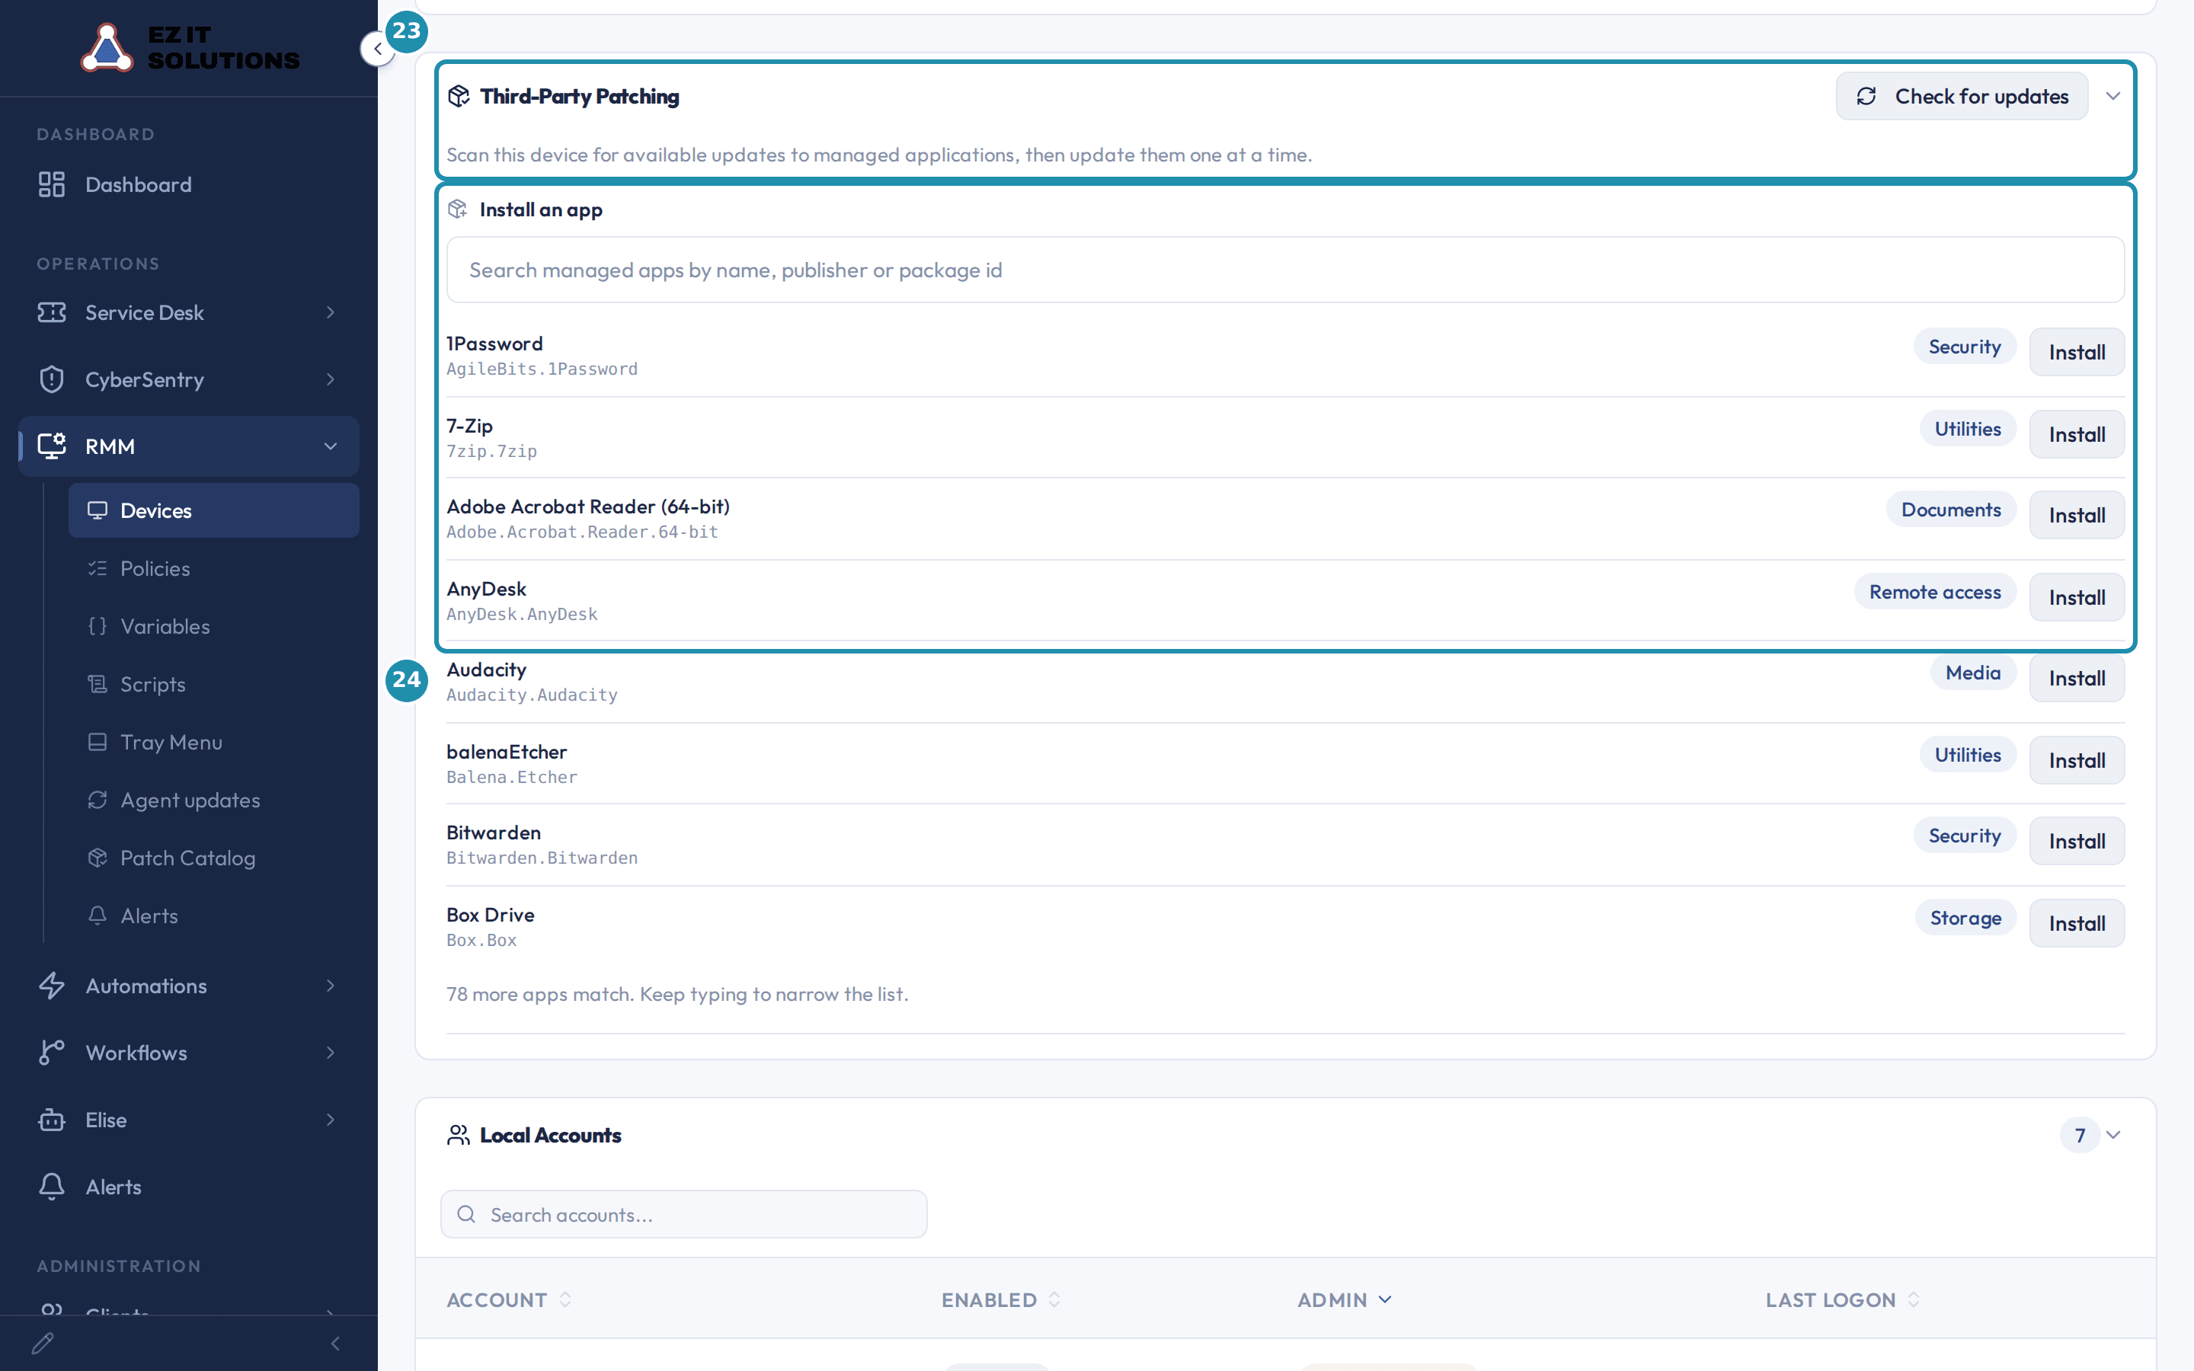Collapse the Local Accounts section chevron
The image size is (2194, 1371).
pyautogui.click(x=2113, y=1135)
